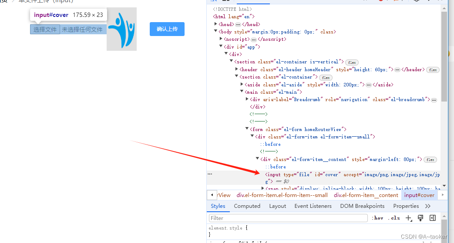Select the input type file DOM line
This screenshot has width=454, height=243.
point(324,178)
